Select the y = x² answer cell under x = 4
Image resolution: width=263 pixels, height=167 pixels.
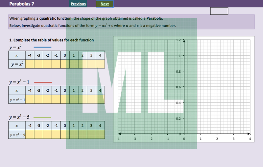[100, 64]
